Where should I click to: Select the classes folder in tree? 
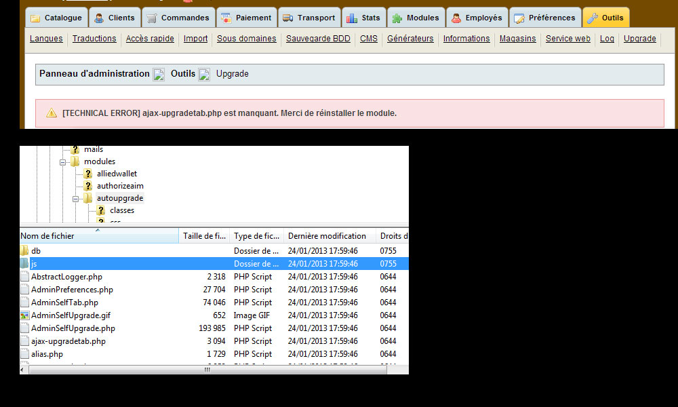pos(122,210)
